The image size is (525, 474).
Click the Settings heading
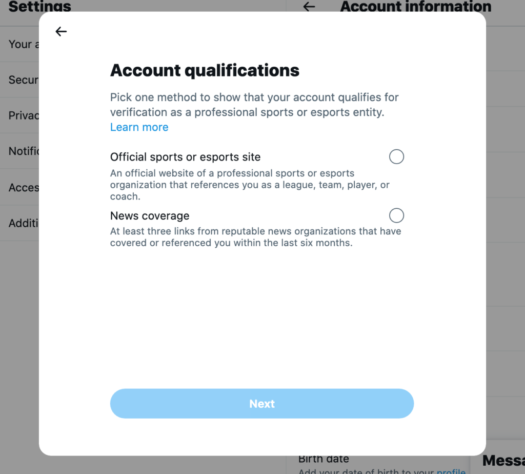pyautogui.click(x=39, y=7)
